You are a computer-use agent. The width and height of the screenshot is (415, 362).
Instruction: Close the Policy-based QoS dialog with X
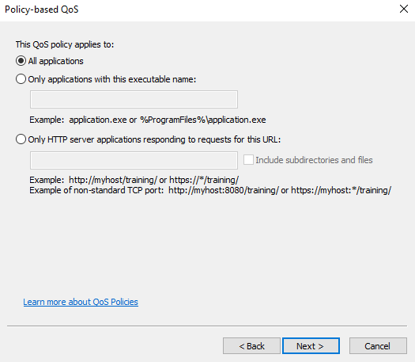(404, 9)
